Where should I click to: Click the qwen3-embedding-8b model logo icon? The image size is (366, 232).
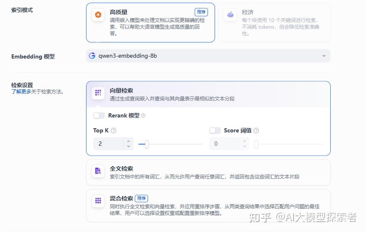[92, 56]
